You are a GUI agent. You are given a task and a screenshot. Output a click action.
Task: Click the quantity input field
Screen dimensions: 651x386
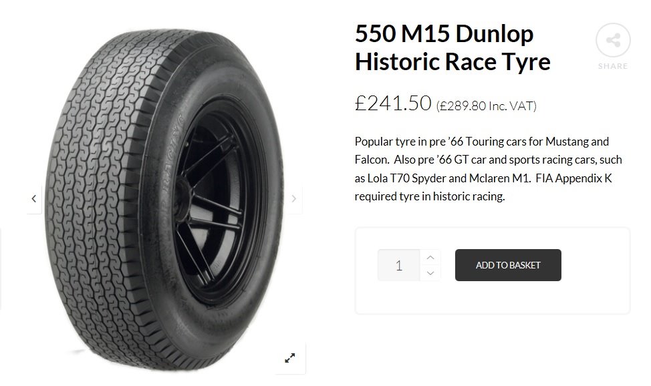pyautogui.click(x=399, y=265)
